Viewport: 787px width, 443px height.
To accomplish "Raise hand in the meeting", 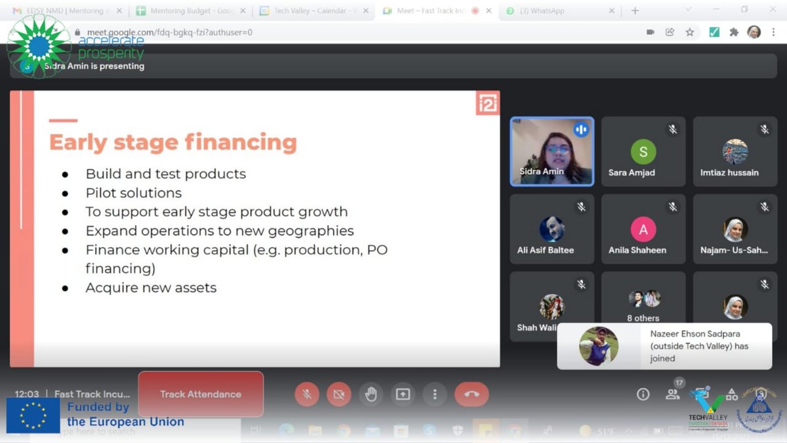I will [371, 394].
